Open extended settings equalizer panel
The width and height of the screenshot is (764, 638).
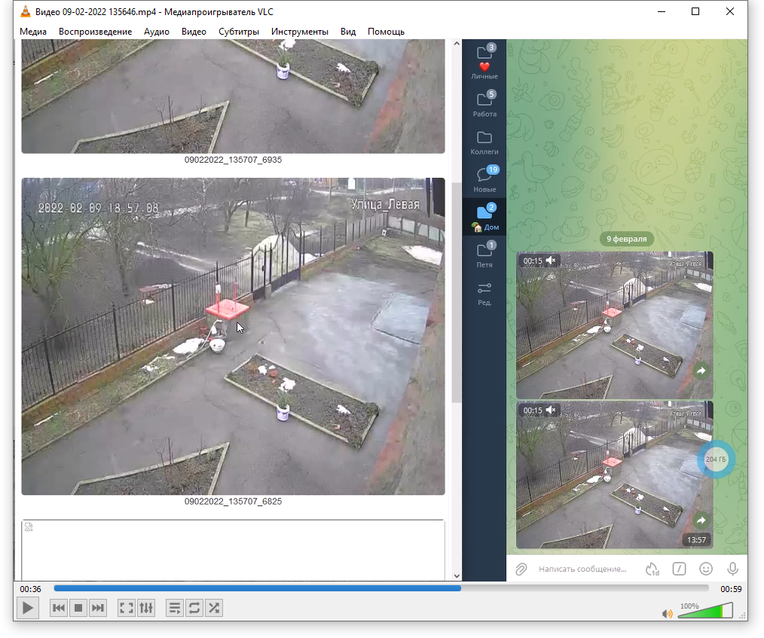click(146, 608)
